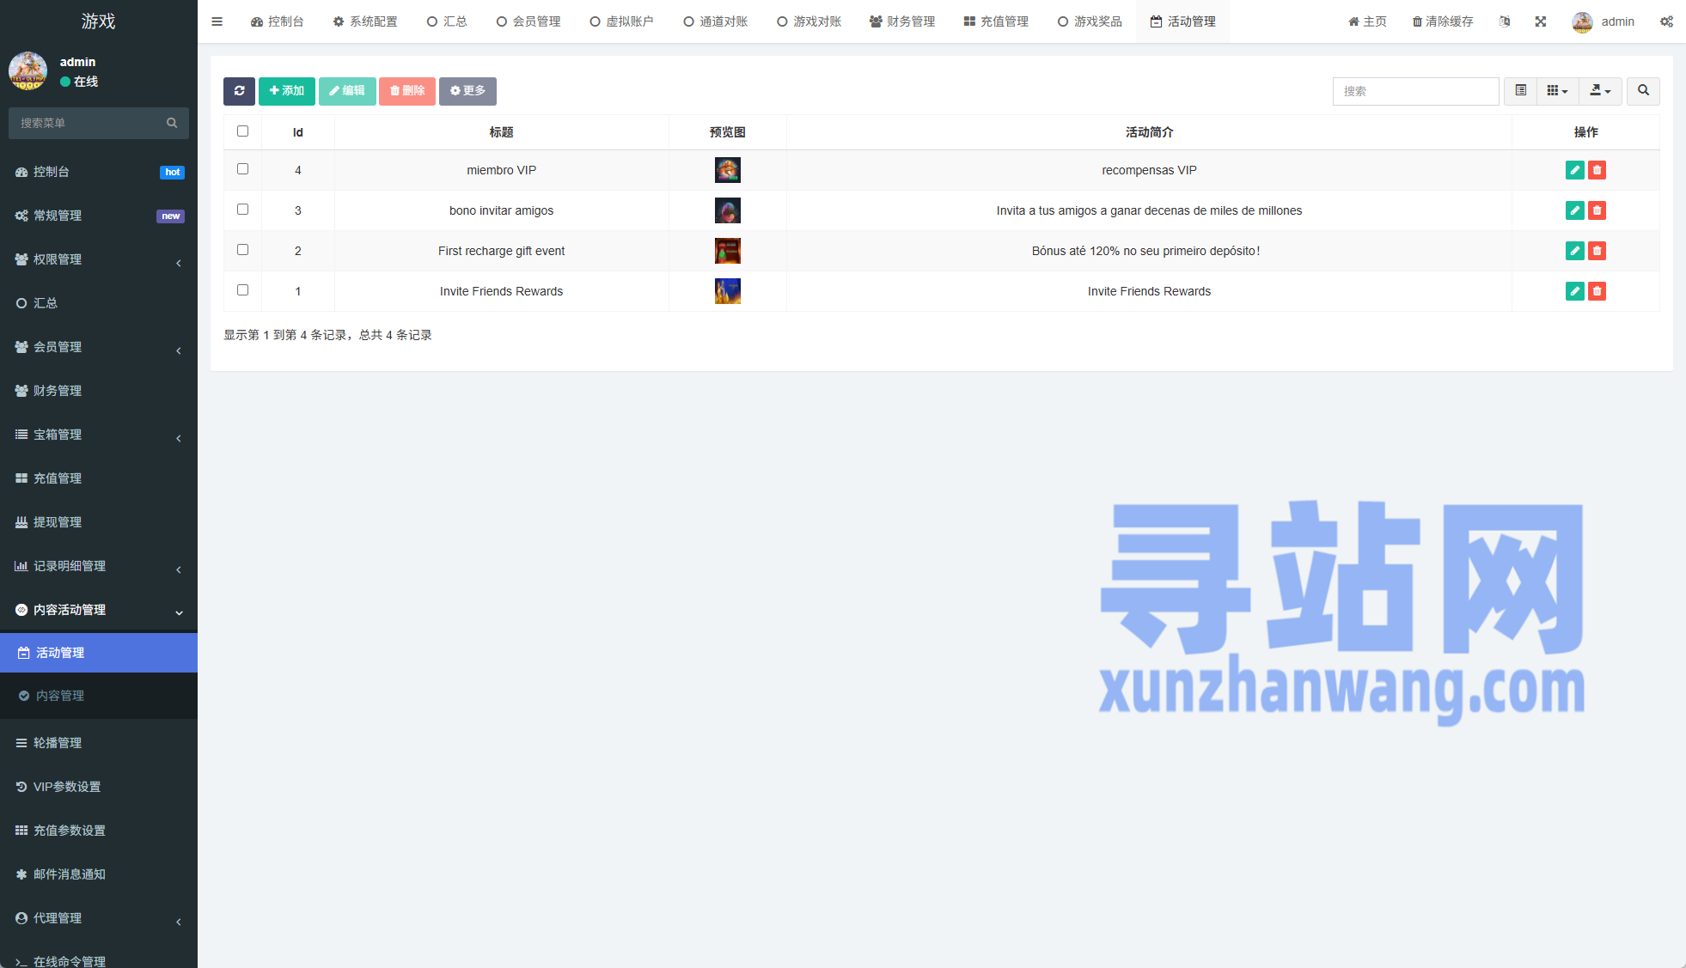This screenshot has height=968, width=1686.
Task: Delete the Invite Friends Rewards row
Action: coord(1597,291)
